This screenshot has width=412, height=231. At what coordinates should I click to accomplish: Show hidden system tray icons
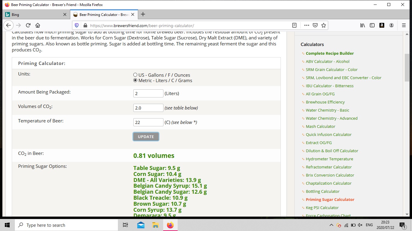[x=331, y=225]
